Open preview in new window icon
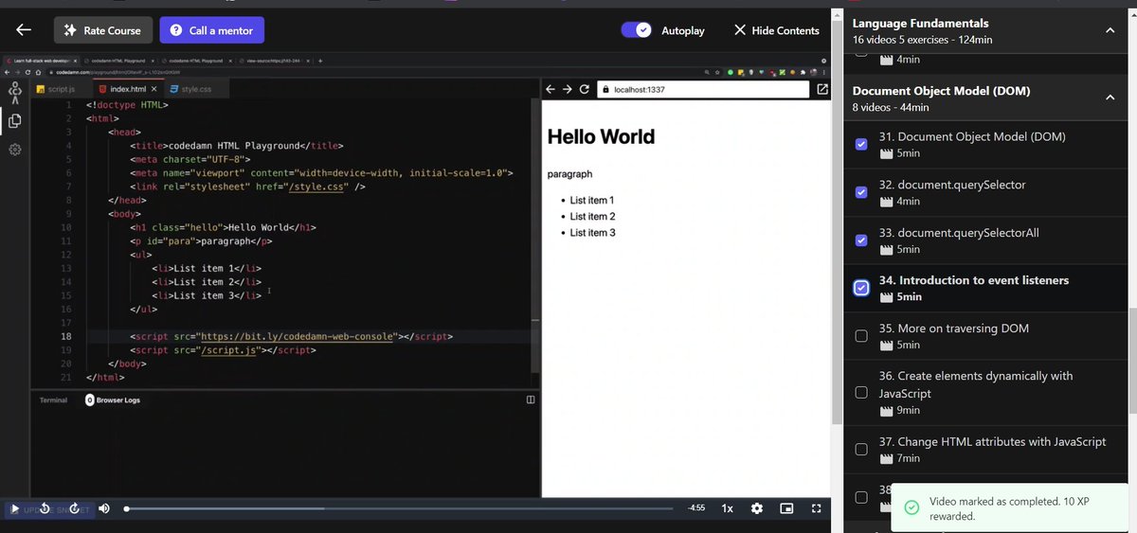The width and height of the screenshot is (1137, 533). (821, 89)
